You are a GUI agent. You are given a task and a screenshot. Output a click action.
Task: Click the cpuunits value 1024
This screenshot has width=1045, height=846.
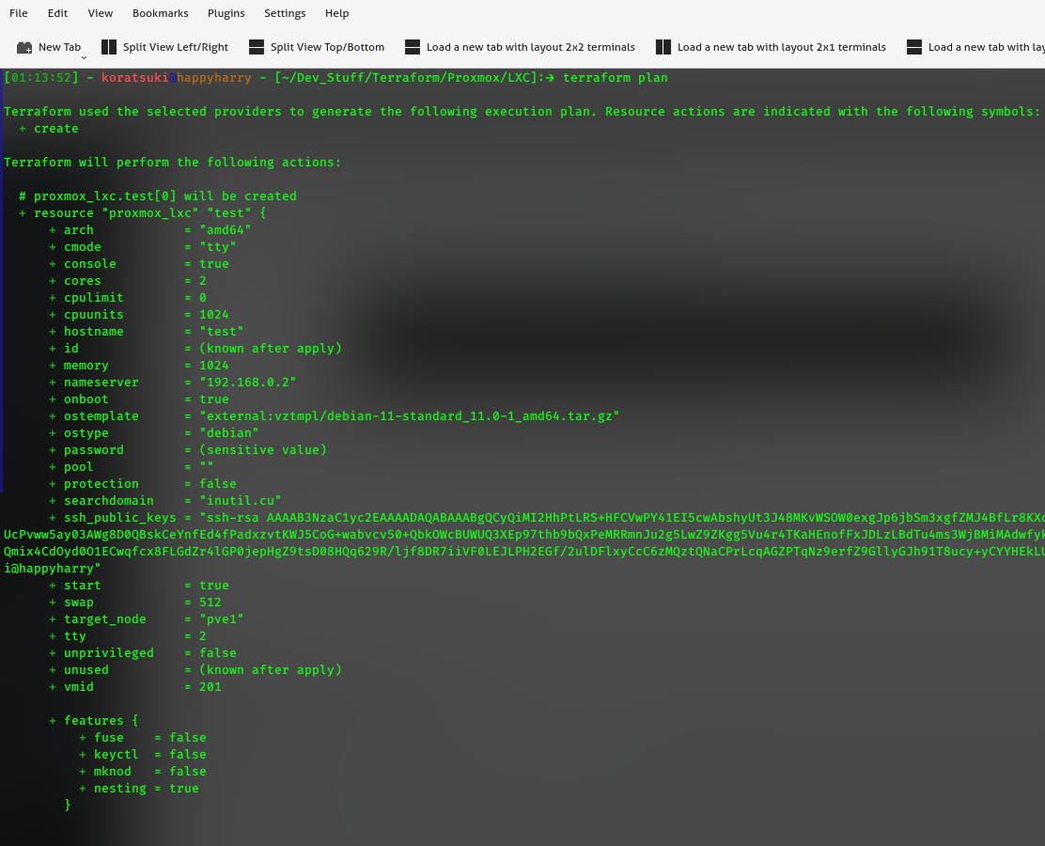click(214, 315)
